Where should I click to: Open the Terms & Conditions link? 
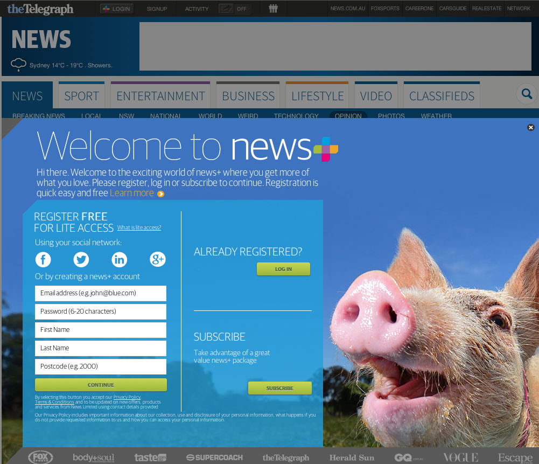54,401
